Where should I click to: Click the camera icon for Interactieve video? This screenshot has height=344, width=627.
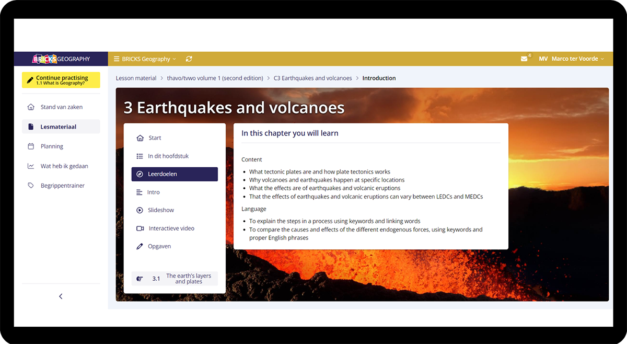point(140,228)
